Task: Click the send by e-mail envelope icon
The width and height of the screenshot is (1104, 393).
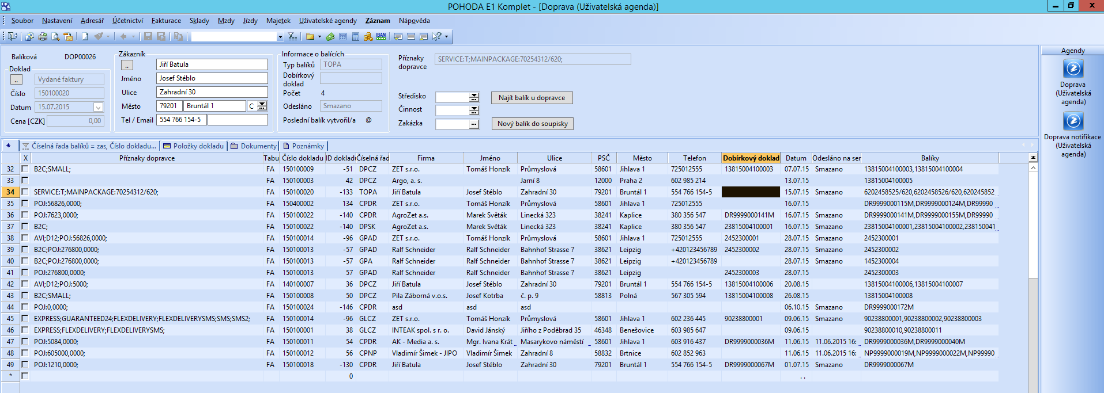Action: [x=68, y=36]
